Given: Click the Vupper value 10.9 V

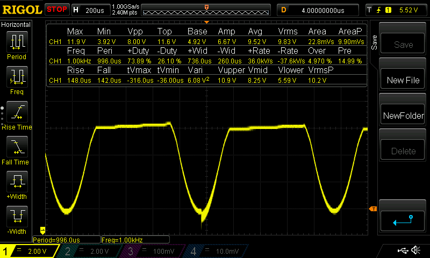Looking at the screenshot, I should 227,80.
